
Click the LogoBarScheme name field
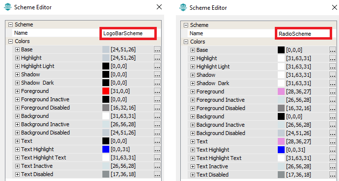pyautogui.click(x=128, y=33)
